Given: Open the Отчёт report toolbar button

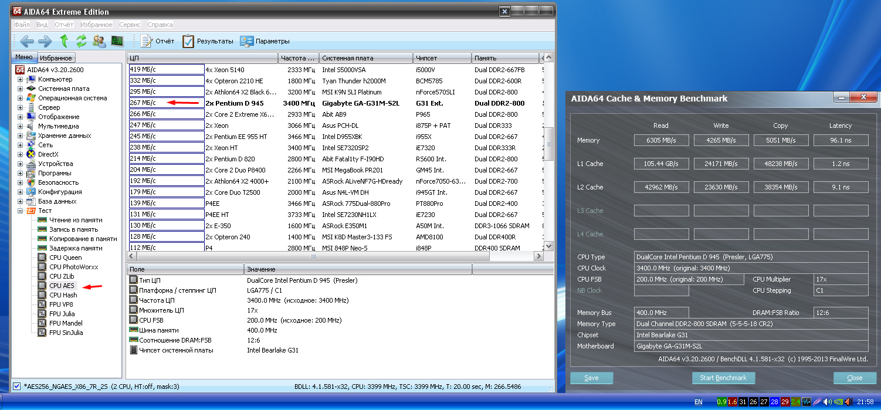Looking at the screenshot, I should pos(157,41).
